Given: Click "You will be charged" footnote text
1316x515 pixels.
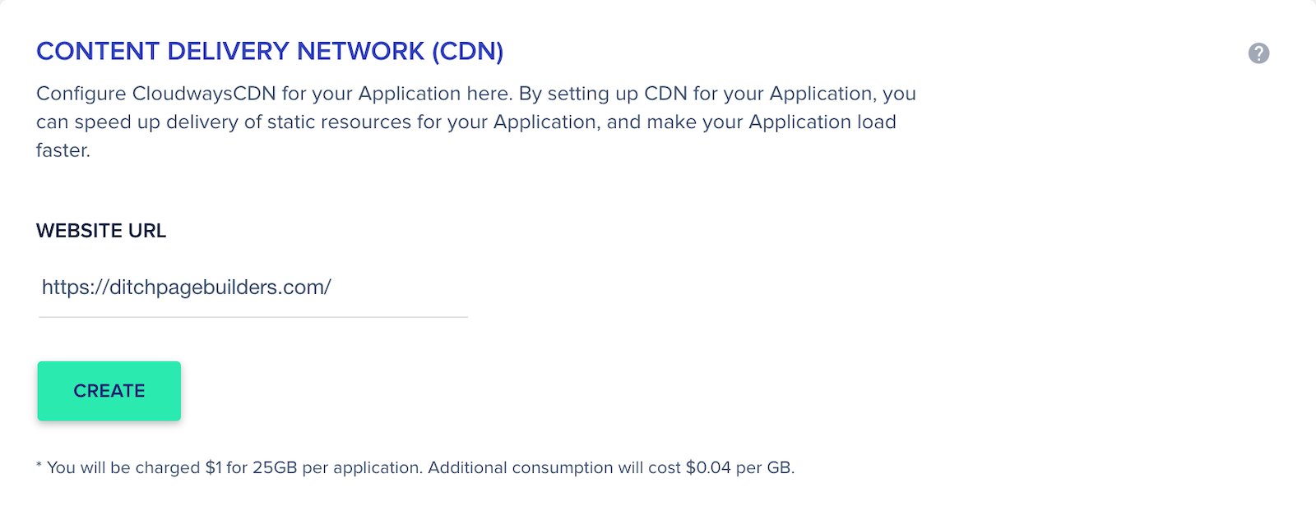Looking at the screenshot, I should click(x=123, y=467).
